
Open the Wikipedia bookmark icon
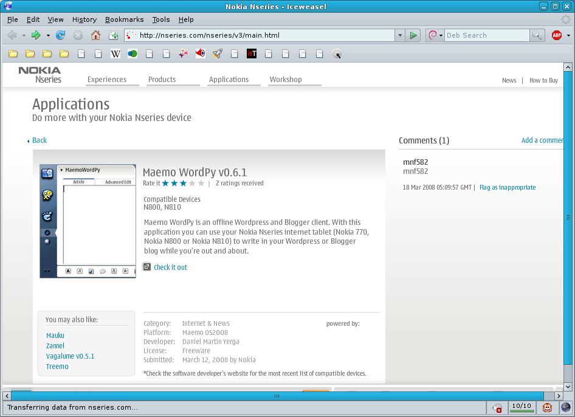(x=115, y=54)
